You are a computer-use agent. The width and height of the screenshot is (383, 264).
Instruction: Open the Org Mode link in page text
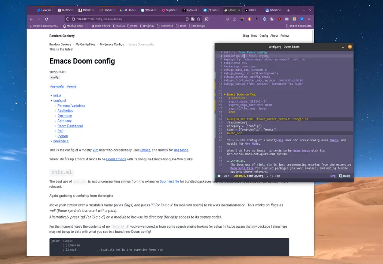181,150
